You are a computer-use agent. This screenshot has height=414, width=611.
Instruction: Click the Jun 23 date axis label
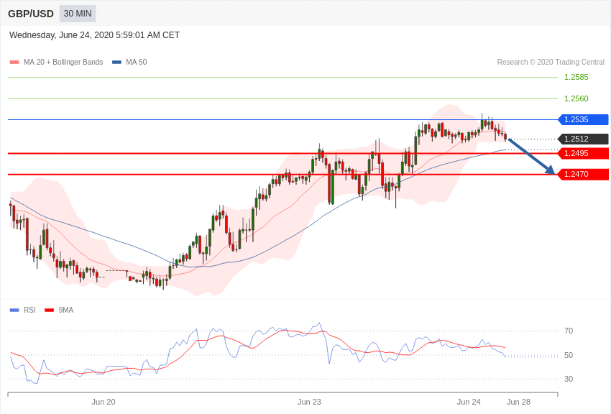click(x=309, y=402)
